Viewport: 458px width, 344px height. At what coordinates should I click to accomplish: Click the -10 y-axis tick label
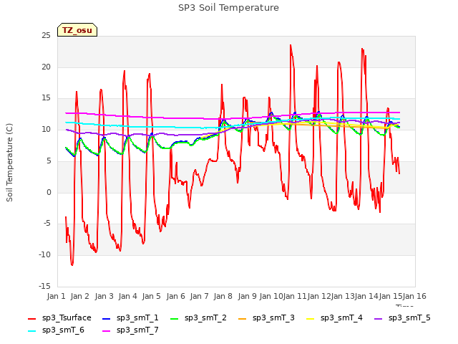click(44, 255)
